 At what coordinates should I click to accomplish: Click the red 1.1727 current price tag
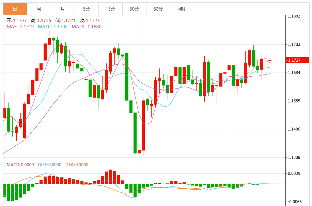(298, 60)
